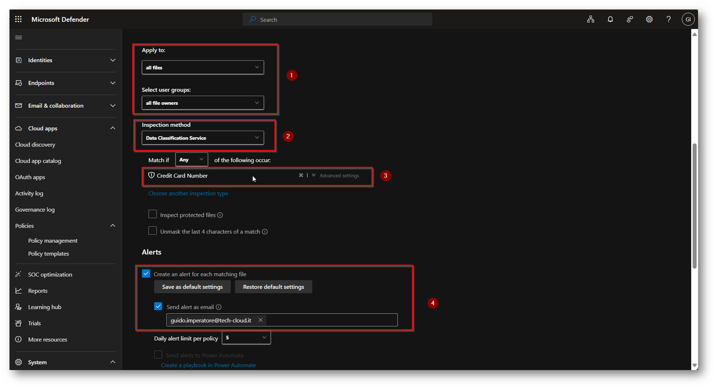Viewport: 717px width, 389px height.
Task: Open the 'all file owners' user groups dropdown
Action: 203,103
